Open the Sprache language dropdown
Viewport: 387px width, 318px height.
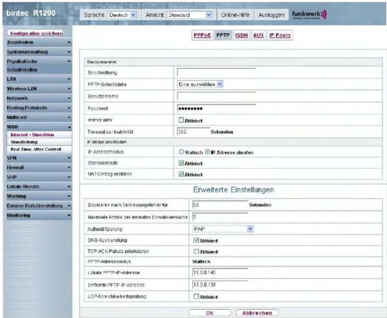click(x=122, y=15)
